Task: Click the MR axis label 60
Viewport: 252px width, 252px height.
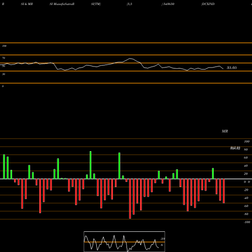Action: [x=246, y=158]
